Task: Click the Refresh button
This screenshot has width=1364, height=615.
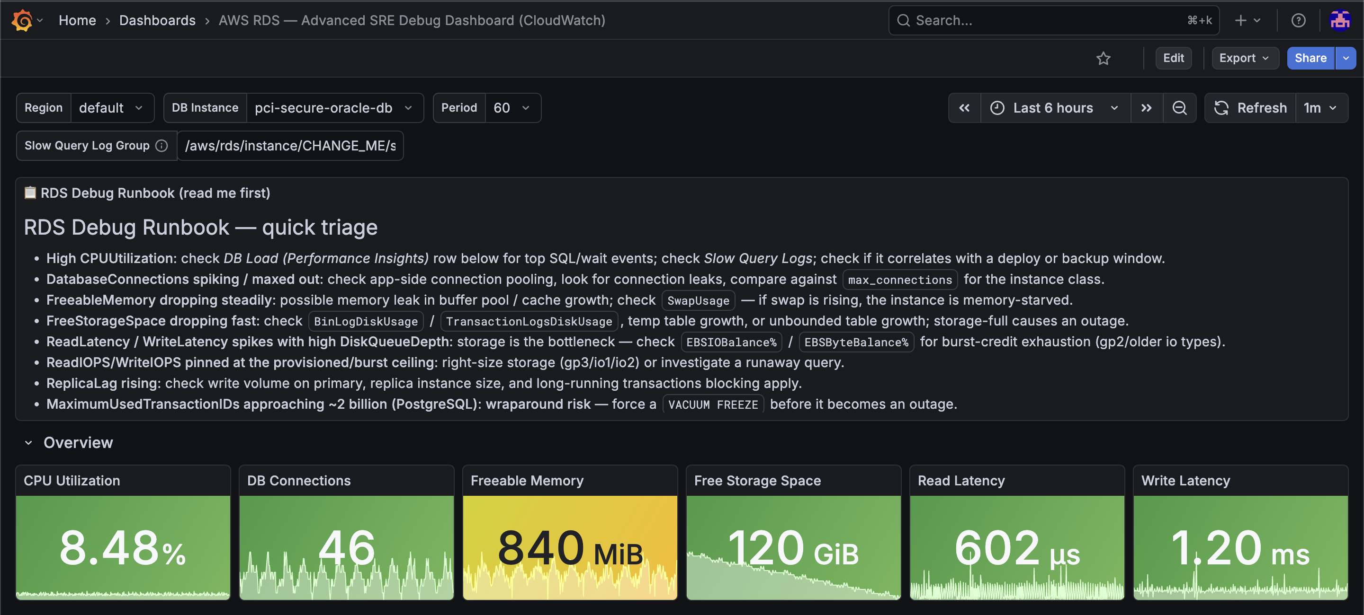Action: coord(1250,108)
